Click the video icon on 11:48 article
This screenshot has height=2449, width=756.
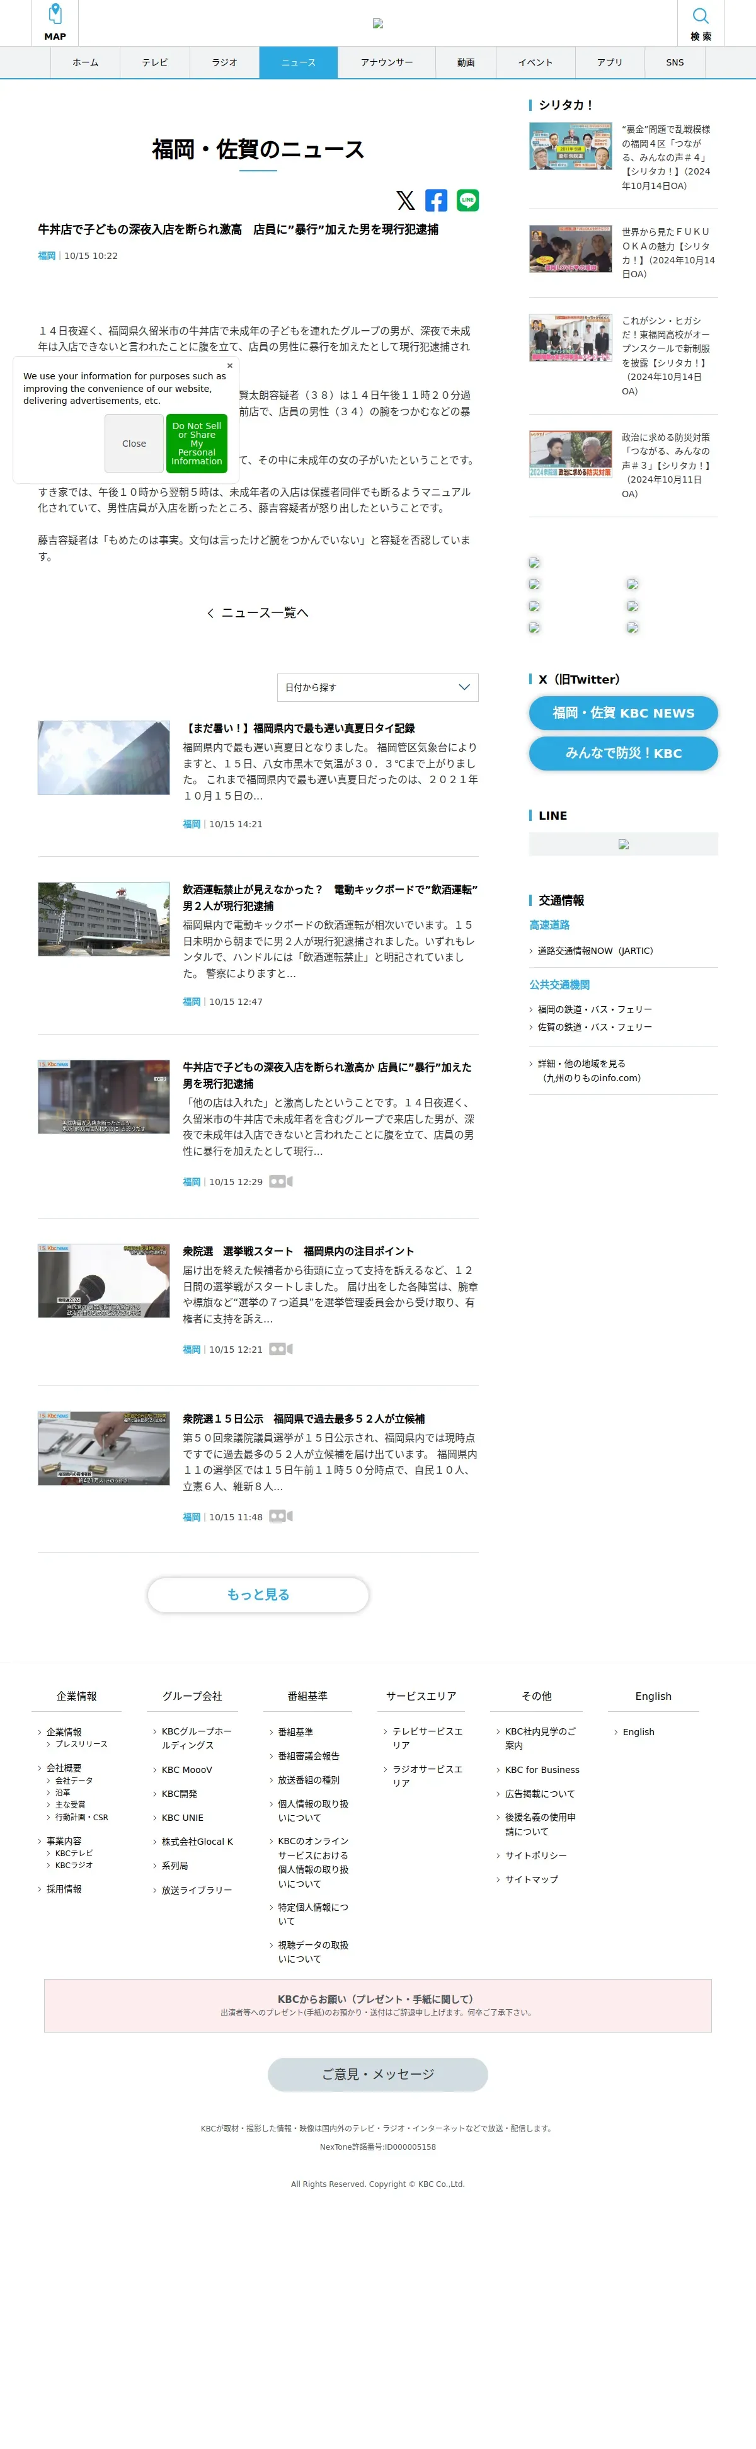point(280,1517)
